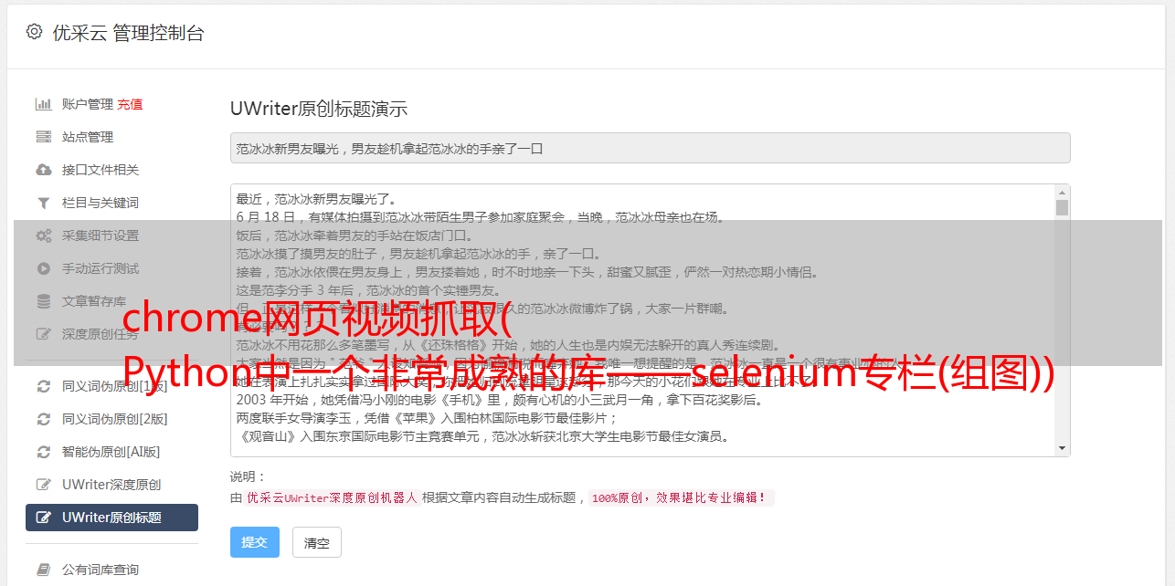Click the 清空 clear button

click(316, 542)
